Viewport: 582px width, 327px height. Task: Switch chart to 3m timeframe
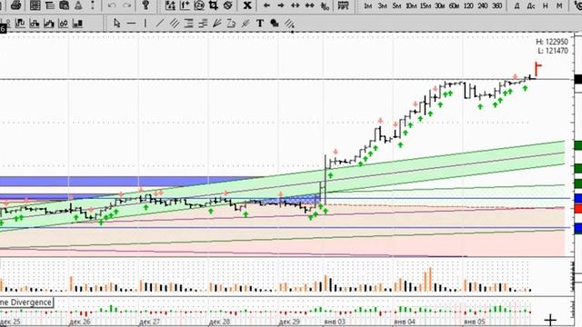(x=382, y=6)
